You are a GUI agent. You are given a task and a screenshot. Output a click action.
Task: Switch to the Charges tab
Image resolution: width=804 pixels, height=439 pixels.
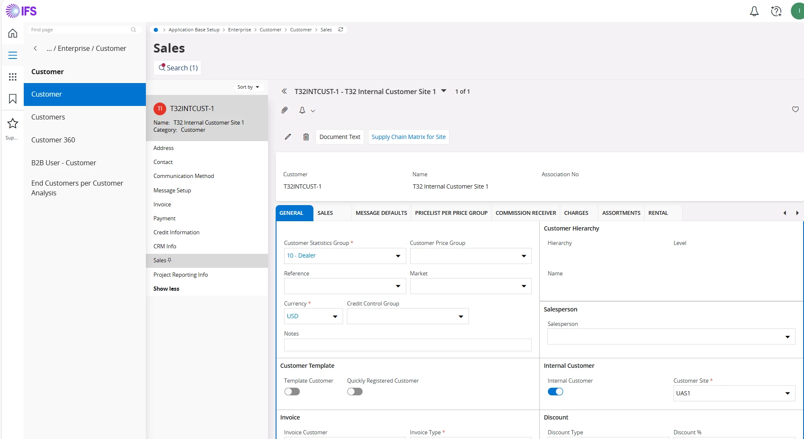tap(576, 213)
